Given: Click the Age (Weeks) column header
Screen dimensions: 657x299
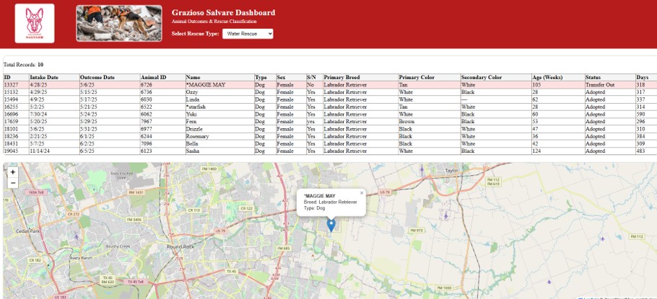Looking at the screenshot, I should [547, 77].
